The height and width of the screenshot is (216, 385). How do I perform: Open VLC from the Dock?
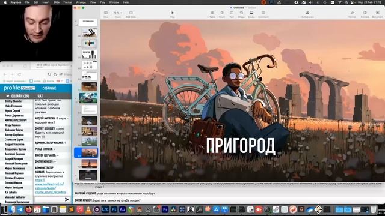pyautogui.click(x=88, y=209)
